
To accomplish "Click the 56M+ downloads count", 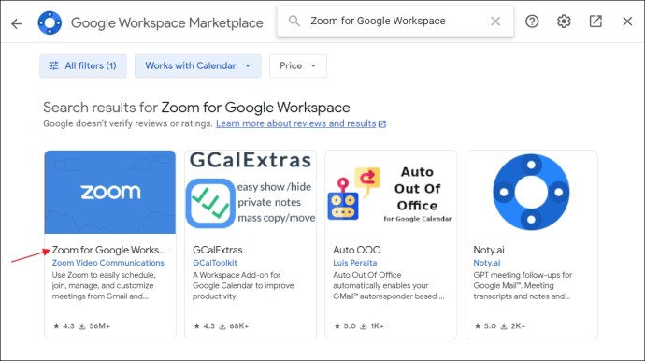I will pos(99,326).
